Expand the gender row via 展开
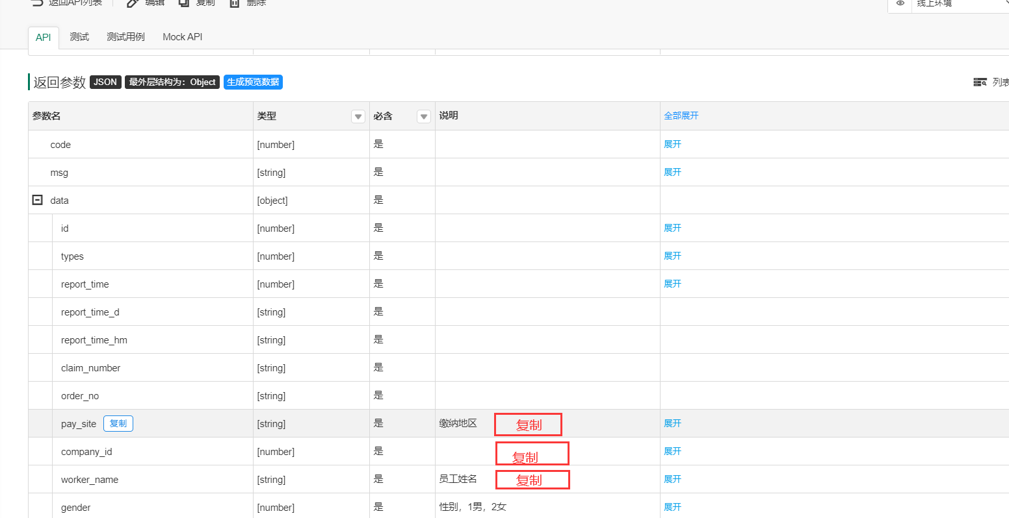 tap(672, 507)
